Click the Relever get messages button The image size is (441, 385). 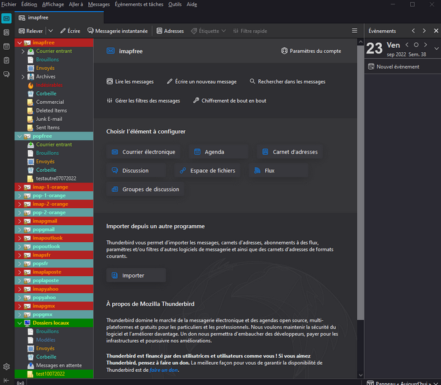pyautogui.click(x=31, y=31)
